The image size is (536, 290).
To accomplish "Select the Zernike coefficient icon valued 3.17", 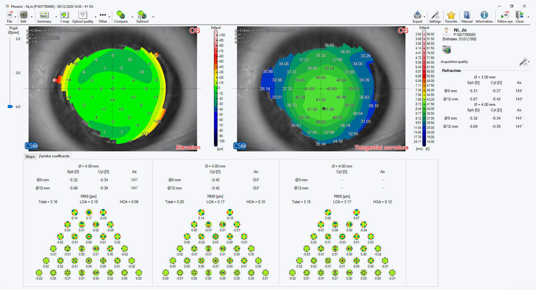I will 89,212.
